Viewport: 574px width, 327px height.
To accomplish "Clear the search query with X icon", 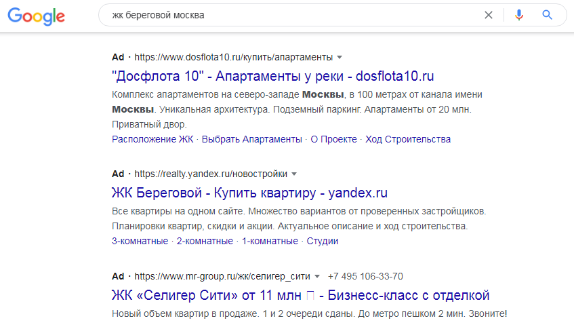I will 489,15.
